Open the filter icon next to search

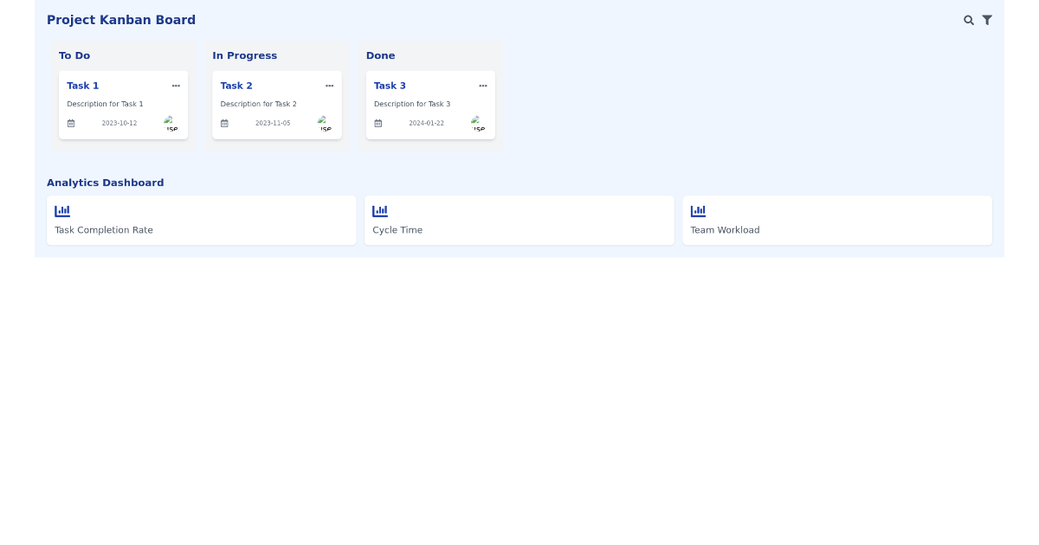987,19
